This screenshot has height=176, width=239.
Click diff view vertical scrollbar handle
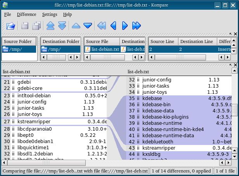[x=234, y=110]
